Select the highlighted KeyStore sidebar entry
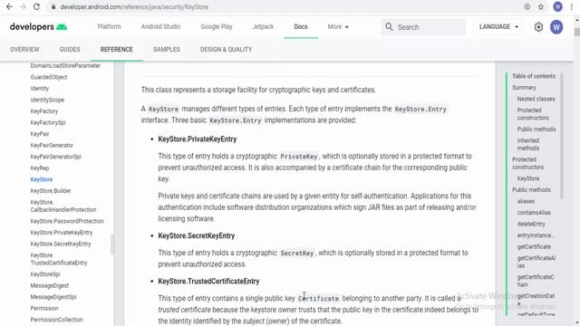This screenshot has width=580, height=326. (42, 179)
